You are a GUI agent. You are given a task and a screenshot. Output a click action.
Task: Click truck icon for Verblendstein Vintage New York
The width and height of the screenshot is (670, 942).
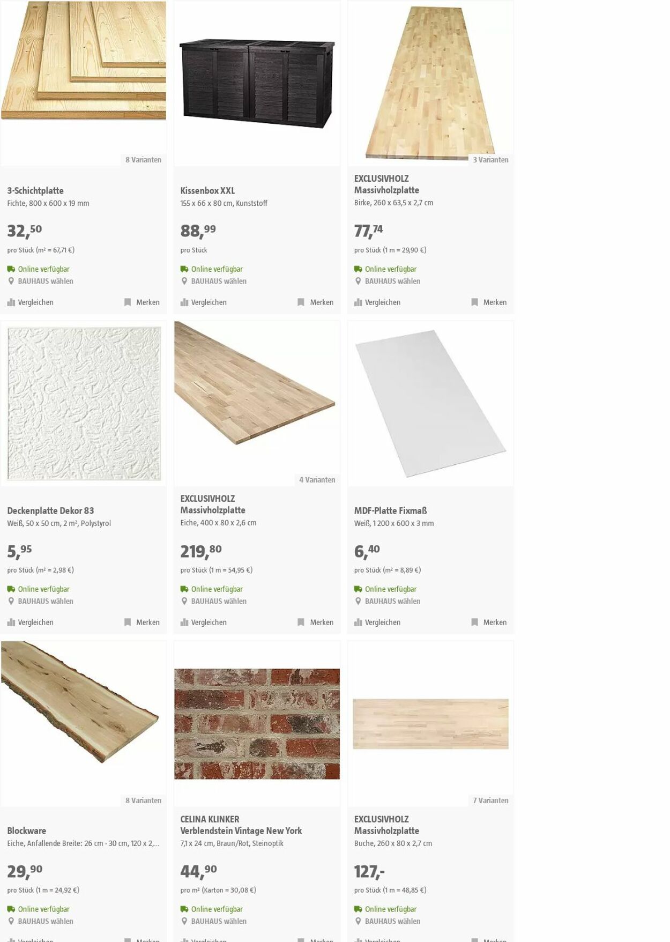184,909
